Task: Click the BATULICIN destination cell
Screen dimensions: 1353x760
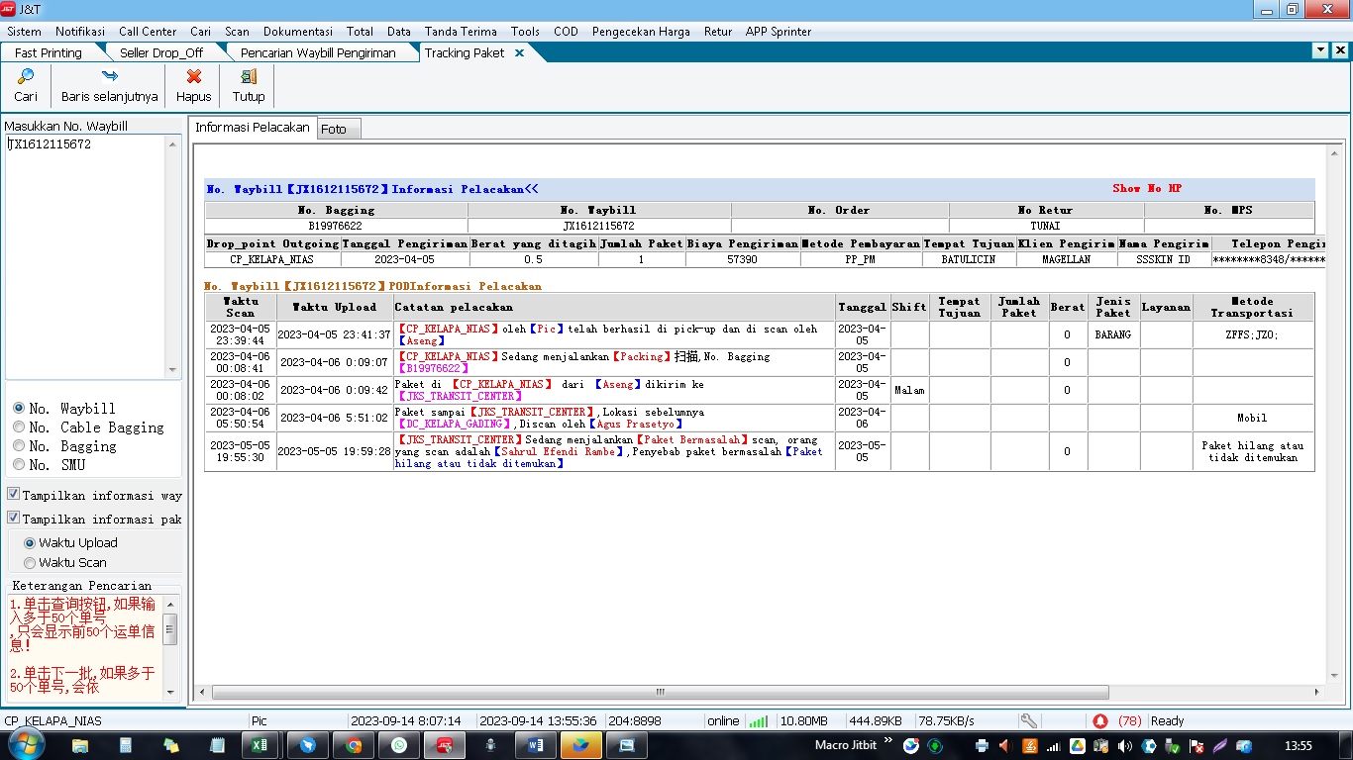Action: coord(969,259)
